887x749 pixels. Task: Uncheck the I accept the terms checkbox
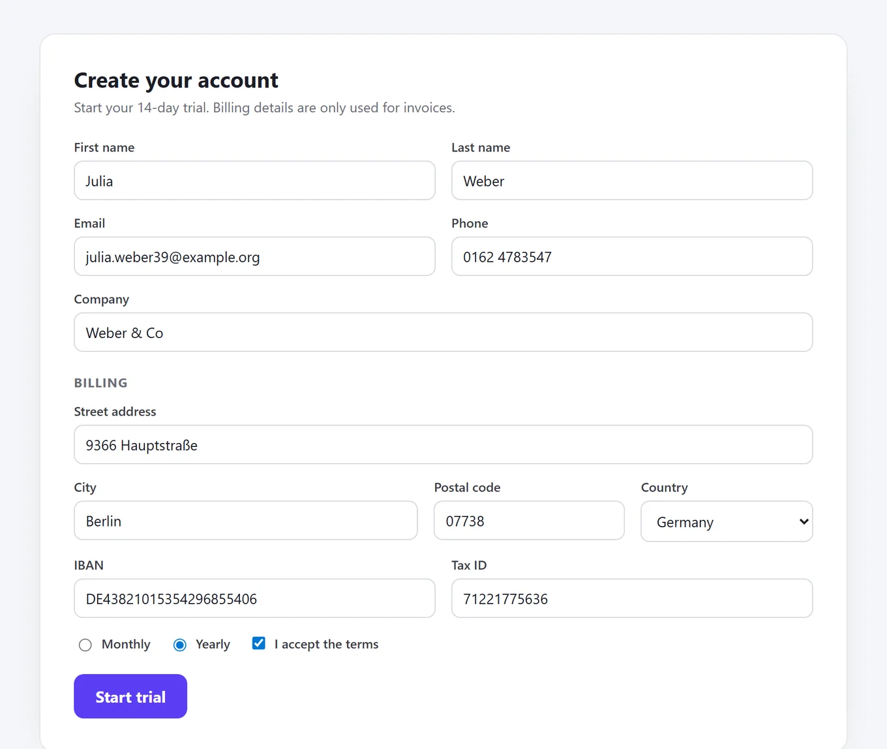coord(259,643)
